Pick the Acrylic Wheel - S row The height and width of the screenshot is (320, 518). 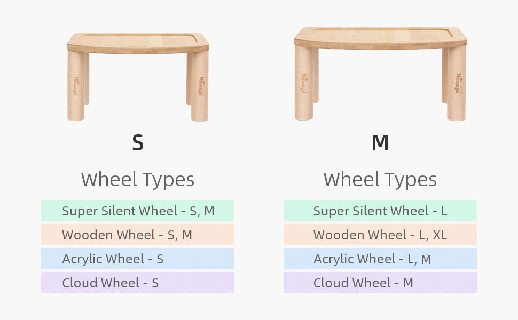[x=138, y=259]
